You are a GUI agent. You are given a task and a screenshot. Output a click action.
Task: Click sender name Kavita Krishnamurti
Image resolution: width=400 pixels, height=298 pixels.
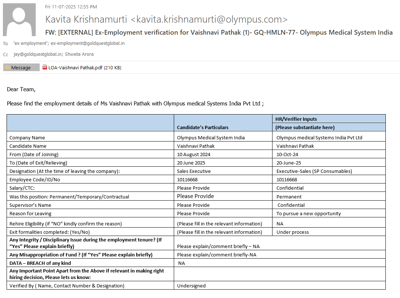[x=86, y=20]
